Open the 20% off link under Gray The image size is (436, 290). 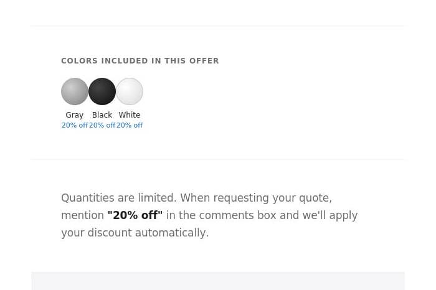coord(74,126)
